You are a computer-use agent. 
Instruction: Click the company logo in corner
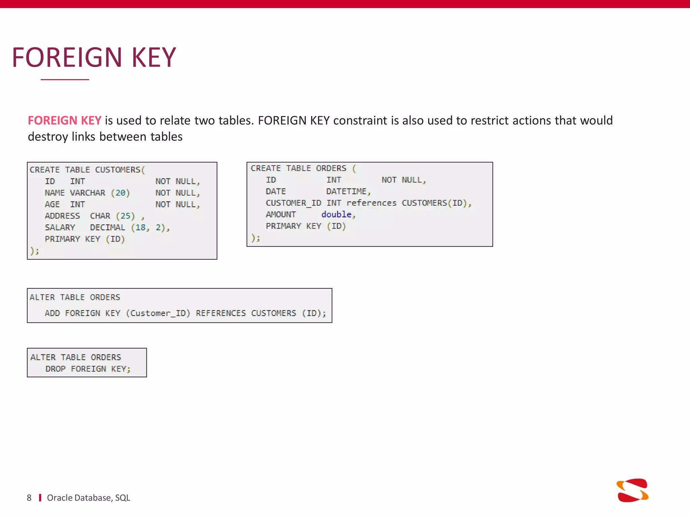coord(632,490)
